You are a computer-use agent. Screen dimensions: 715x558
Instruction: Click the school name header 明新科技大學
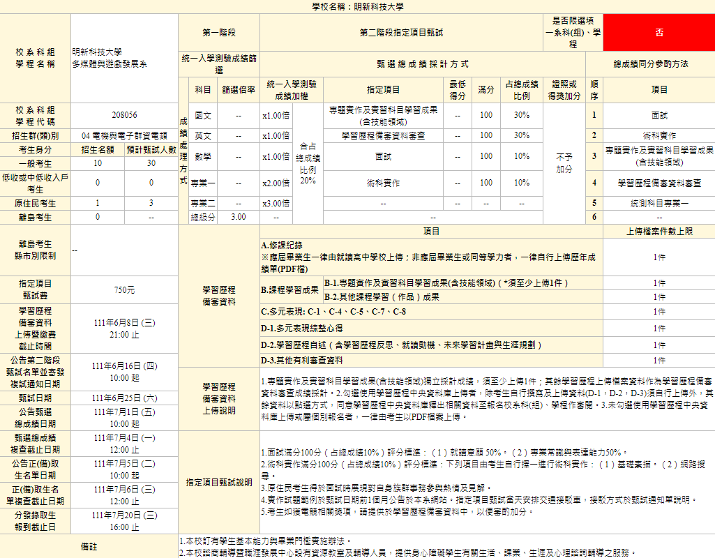tap(357, 7)
